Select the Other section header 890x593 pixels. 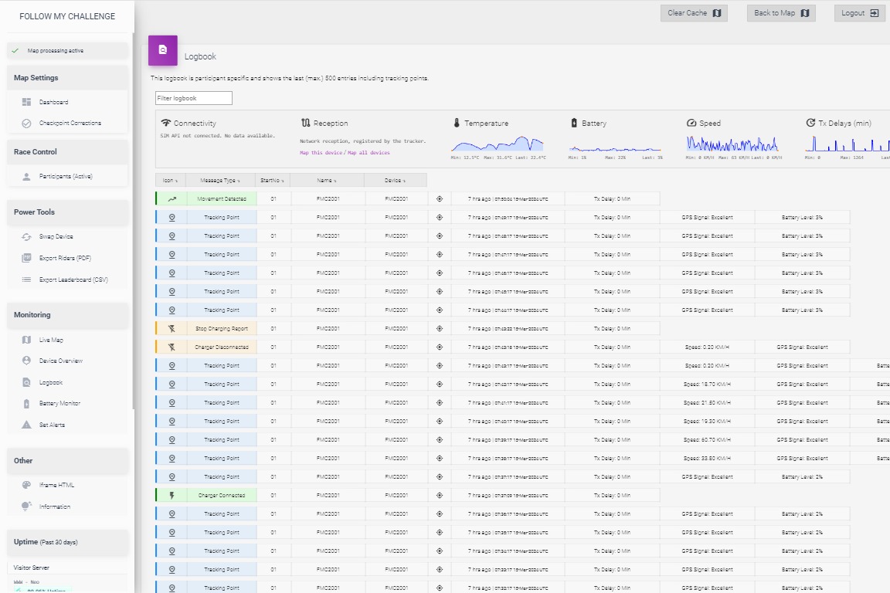pyautogui.click(x=67, y=461)
